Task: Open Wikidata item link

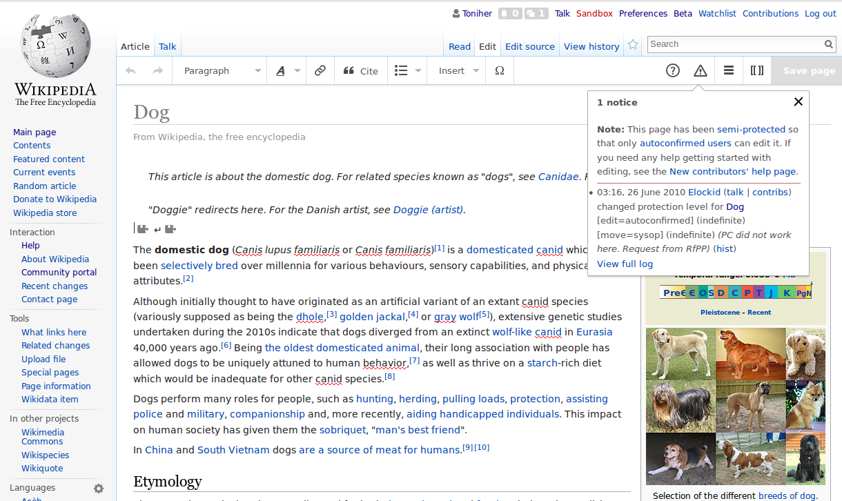Action: (50, 399)
